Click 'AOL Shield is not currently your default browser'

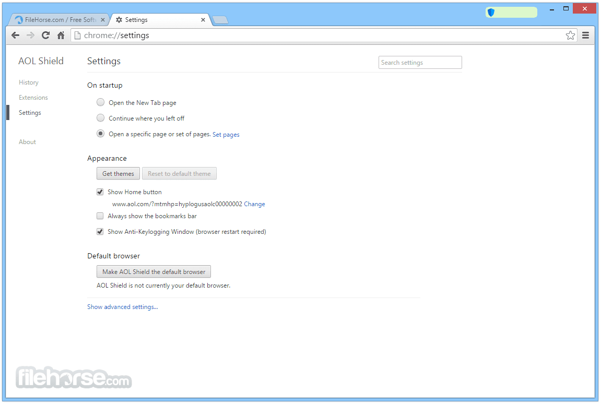click(163, 286)
